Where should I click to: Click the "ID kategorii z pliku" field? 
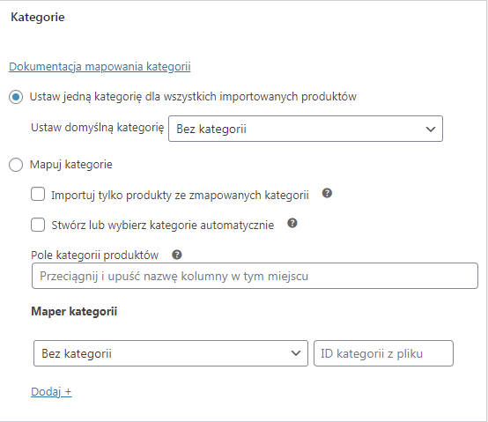[383, 353]
